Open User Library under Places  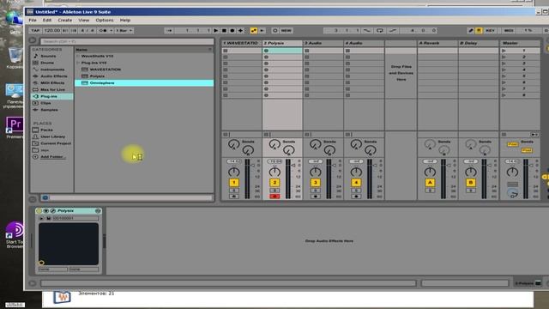(x=53, y=136)
